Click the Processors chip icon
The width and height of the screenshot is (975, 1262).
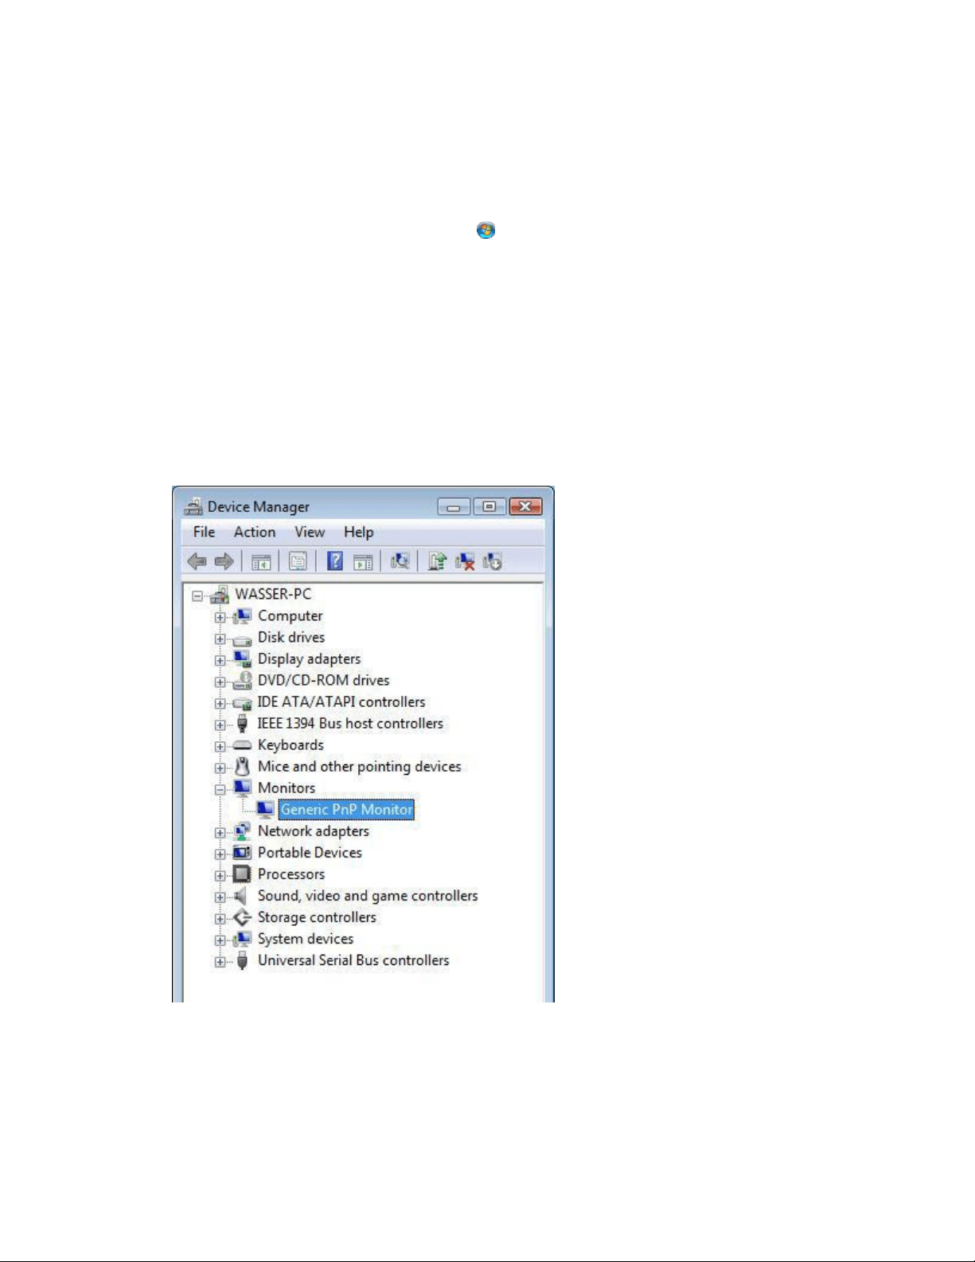tap(242, 874)
